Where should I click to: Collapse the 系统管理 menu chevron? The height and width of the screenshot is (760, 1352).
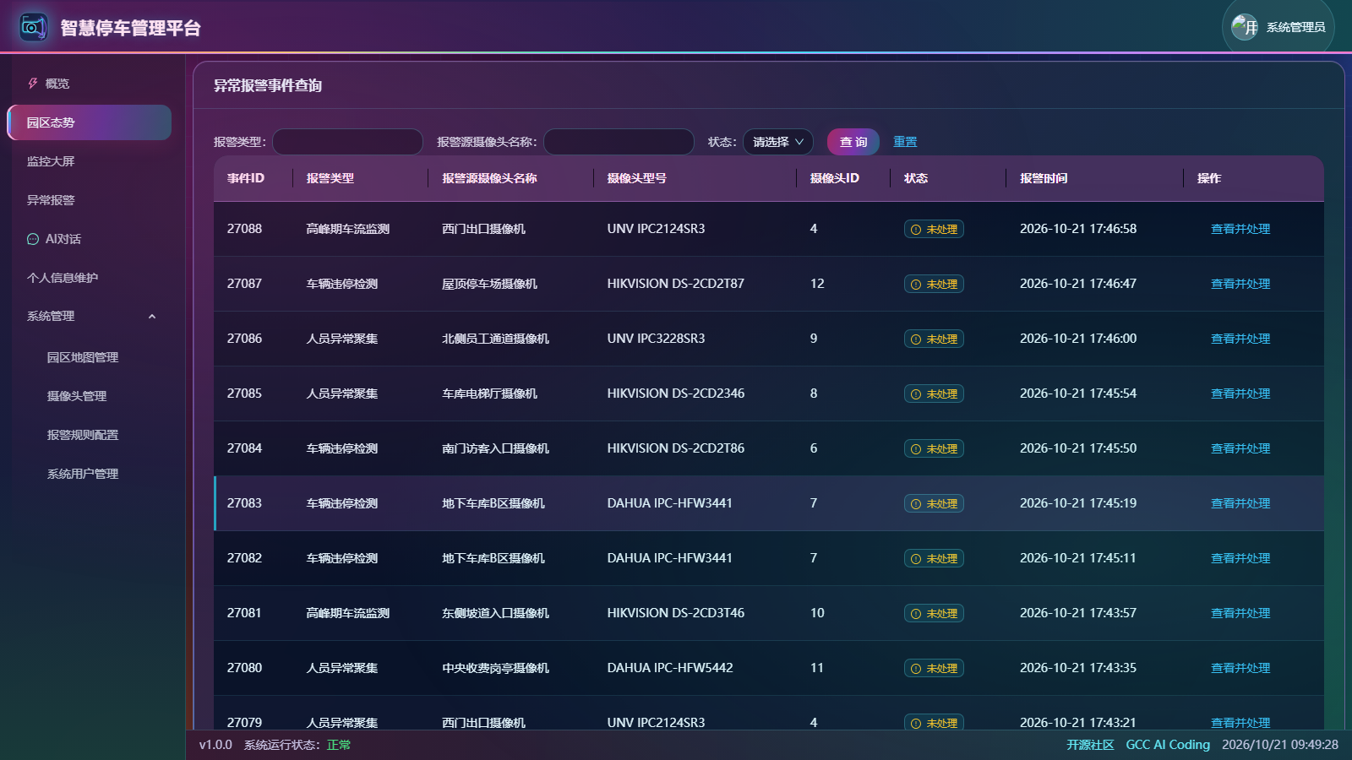click(x=152, y=317)
